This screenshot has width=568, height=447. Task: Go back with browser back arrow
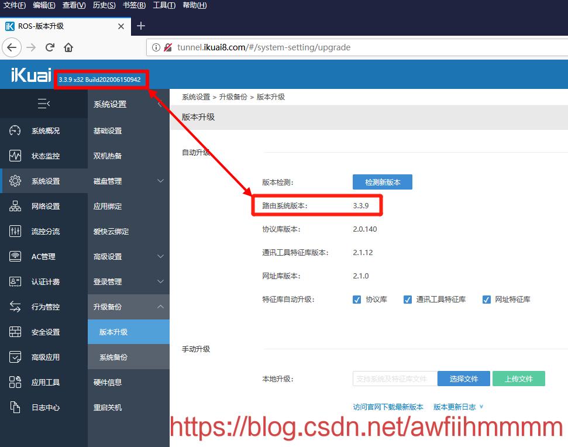pyautogui.click(x=12, y=47)
